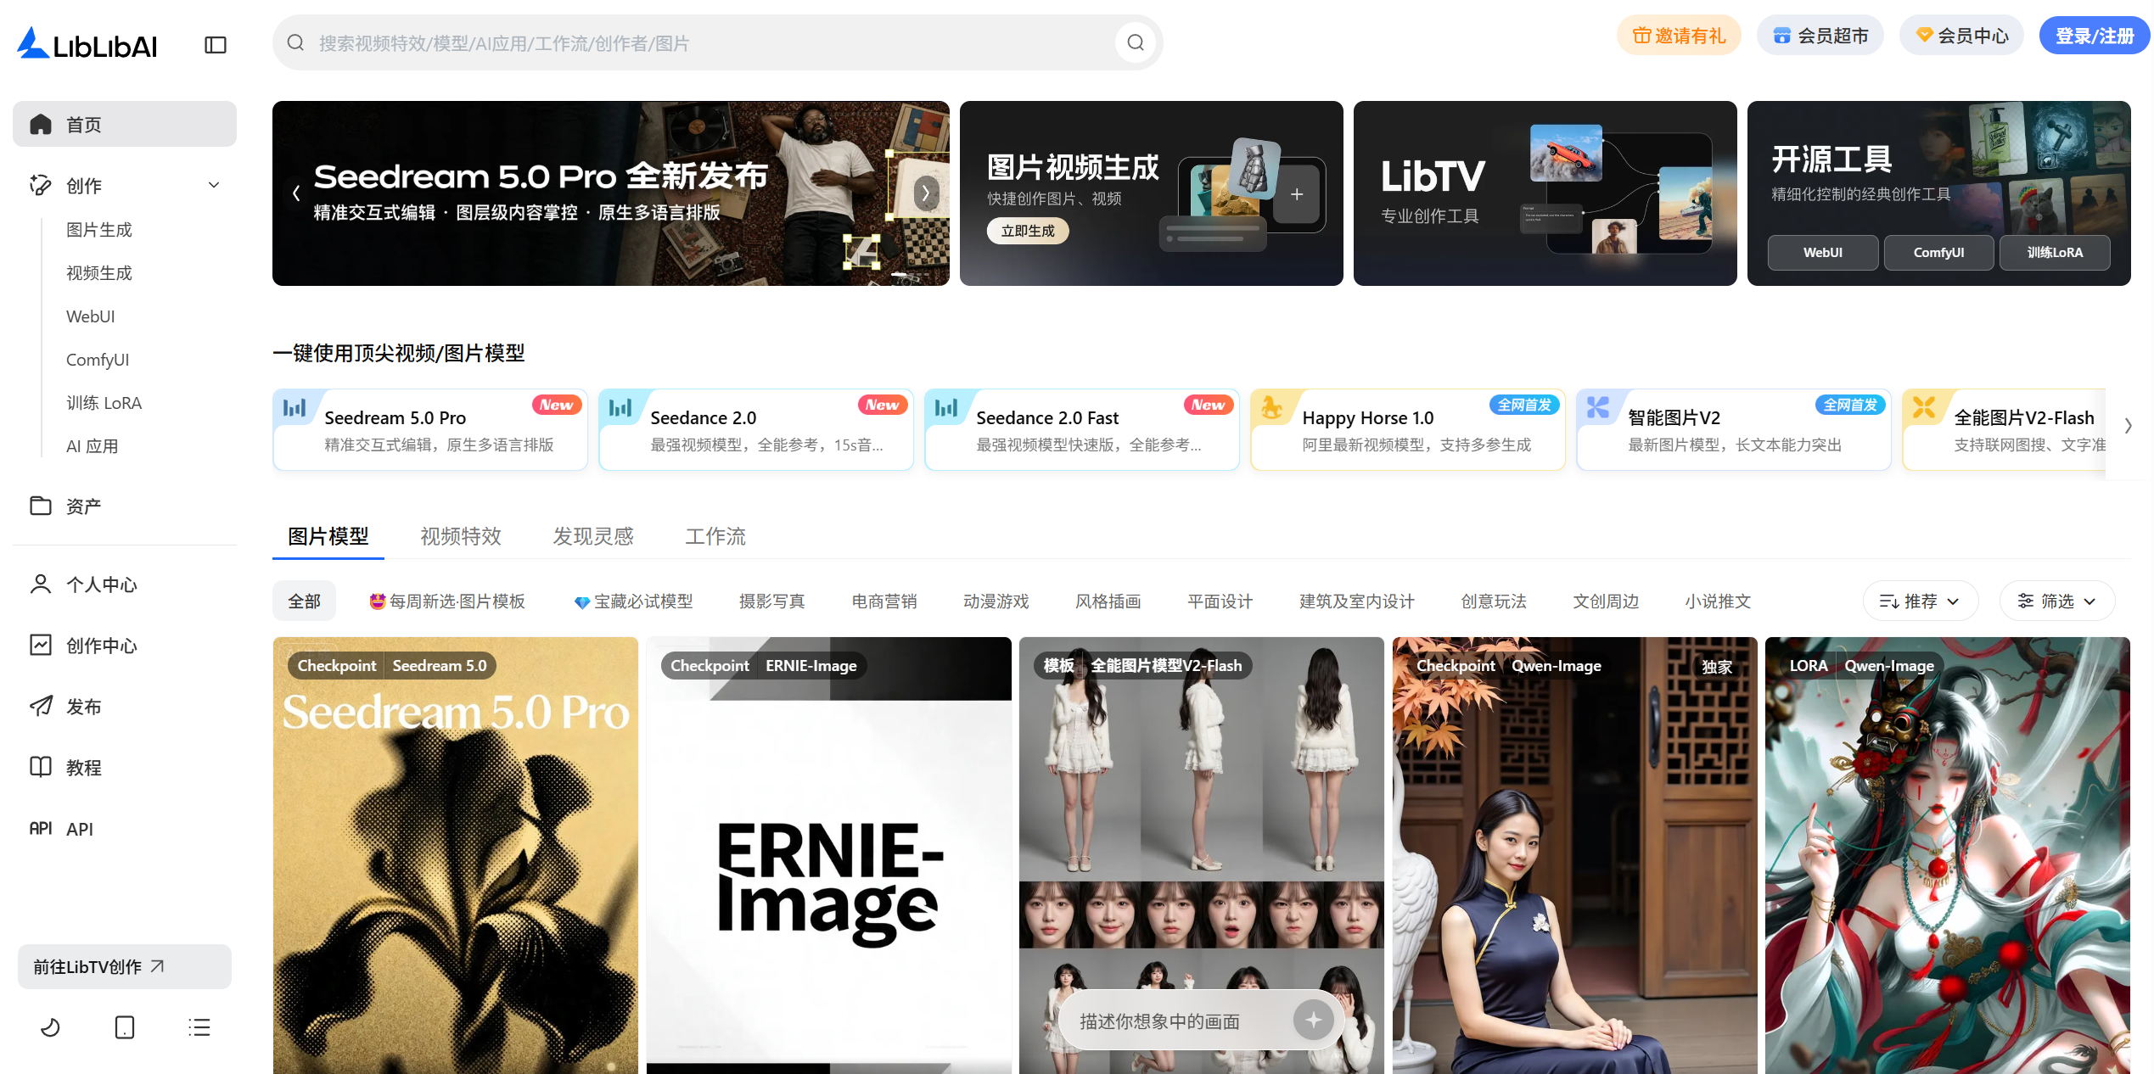The image size is (2154, 1074).
Task: Select the 摄影写真 category filter
Action: pos(771,601)
